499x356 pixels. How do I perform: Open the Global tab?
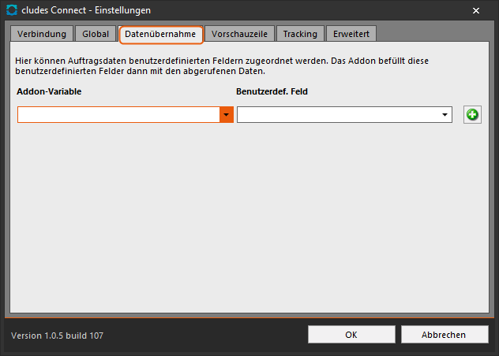(x=96, y=34)
